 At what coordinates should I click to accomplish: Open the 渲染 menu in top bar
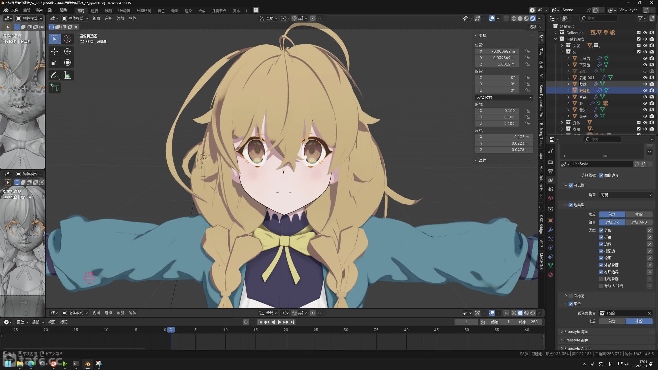coord(39,10)
